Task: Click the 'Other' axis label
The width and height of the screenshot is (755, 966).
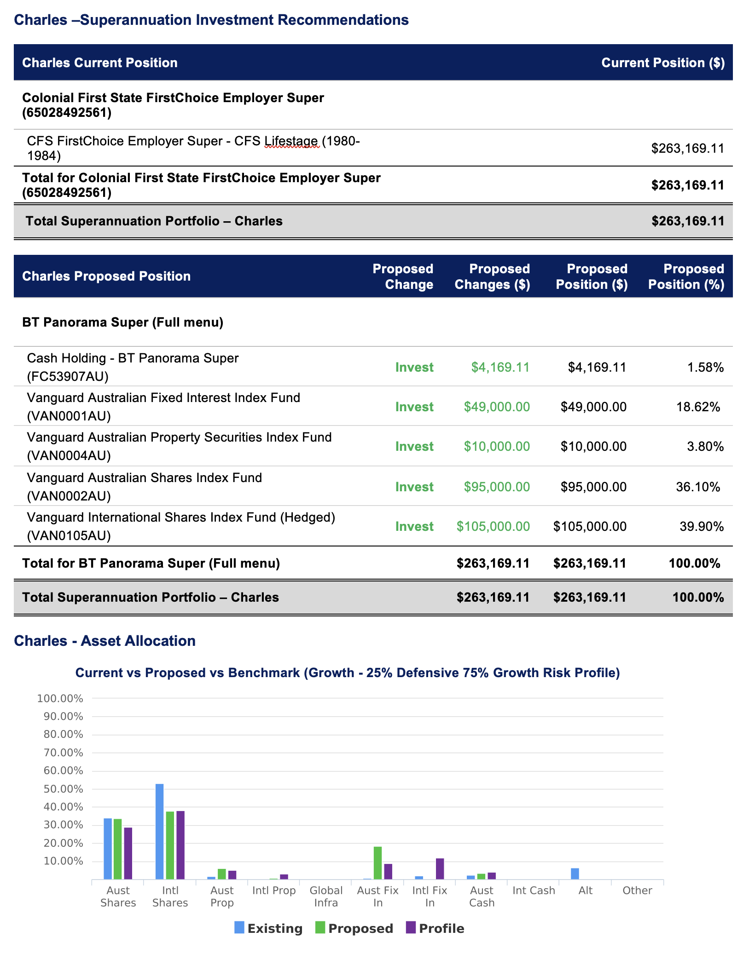Action: (x=638, y=891)
